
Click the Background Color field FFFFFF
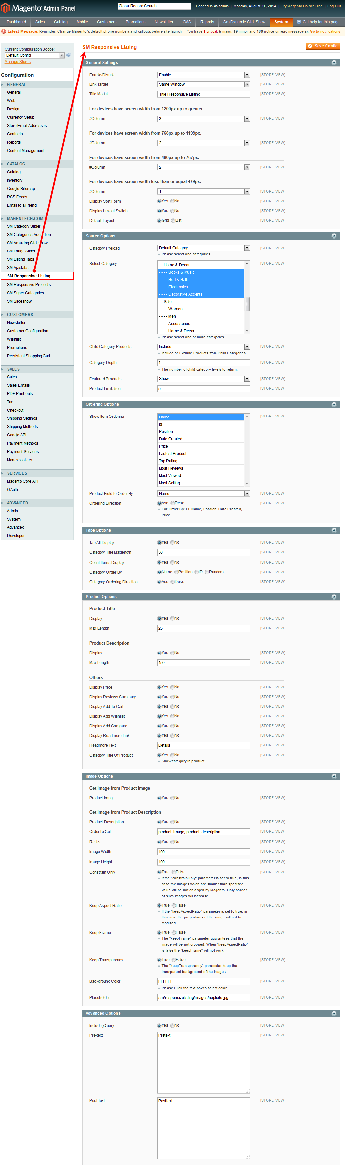[204, 982]
